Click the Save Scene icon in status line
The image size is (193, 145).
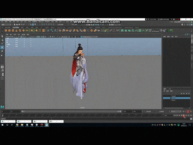(19, 24)
